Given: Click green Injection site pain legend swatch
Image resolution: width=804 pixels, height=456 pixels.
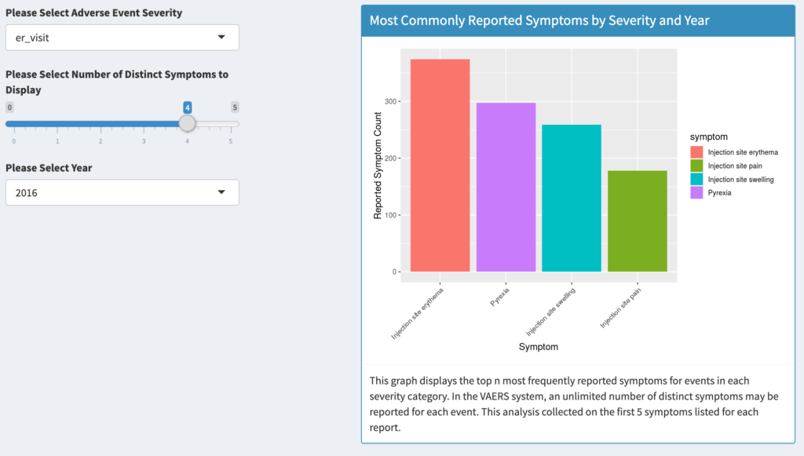Looking at the screenshot, I should [x=696, y=166].
